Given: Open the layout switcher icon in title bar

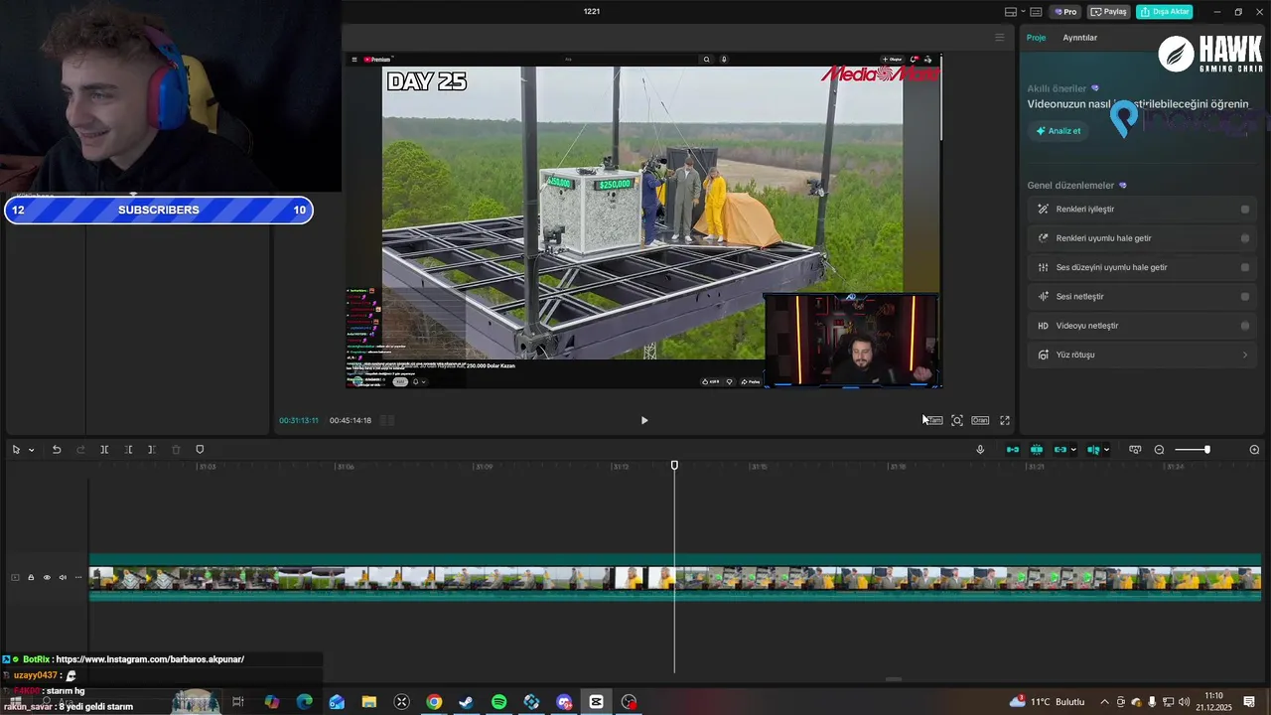Looking at the screenshot, I should 1011,12.
